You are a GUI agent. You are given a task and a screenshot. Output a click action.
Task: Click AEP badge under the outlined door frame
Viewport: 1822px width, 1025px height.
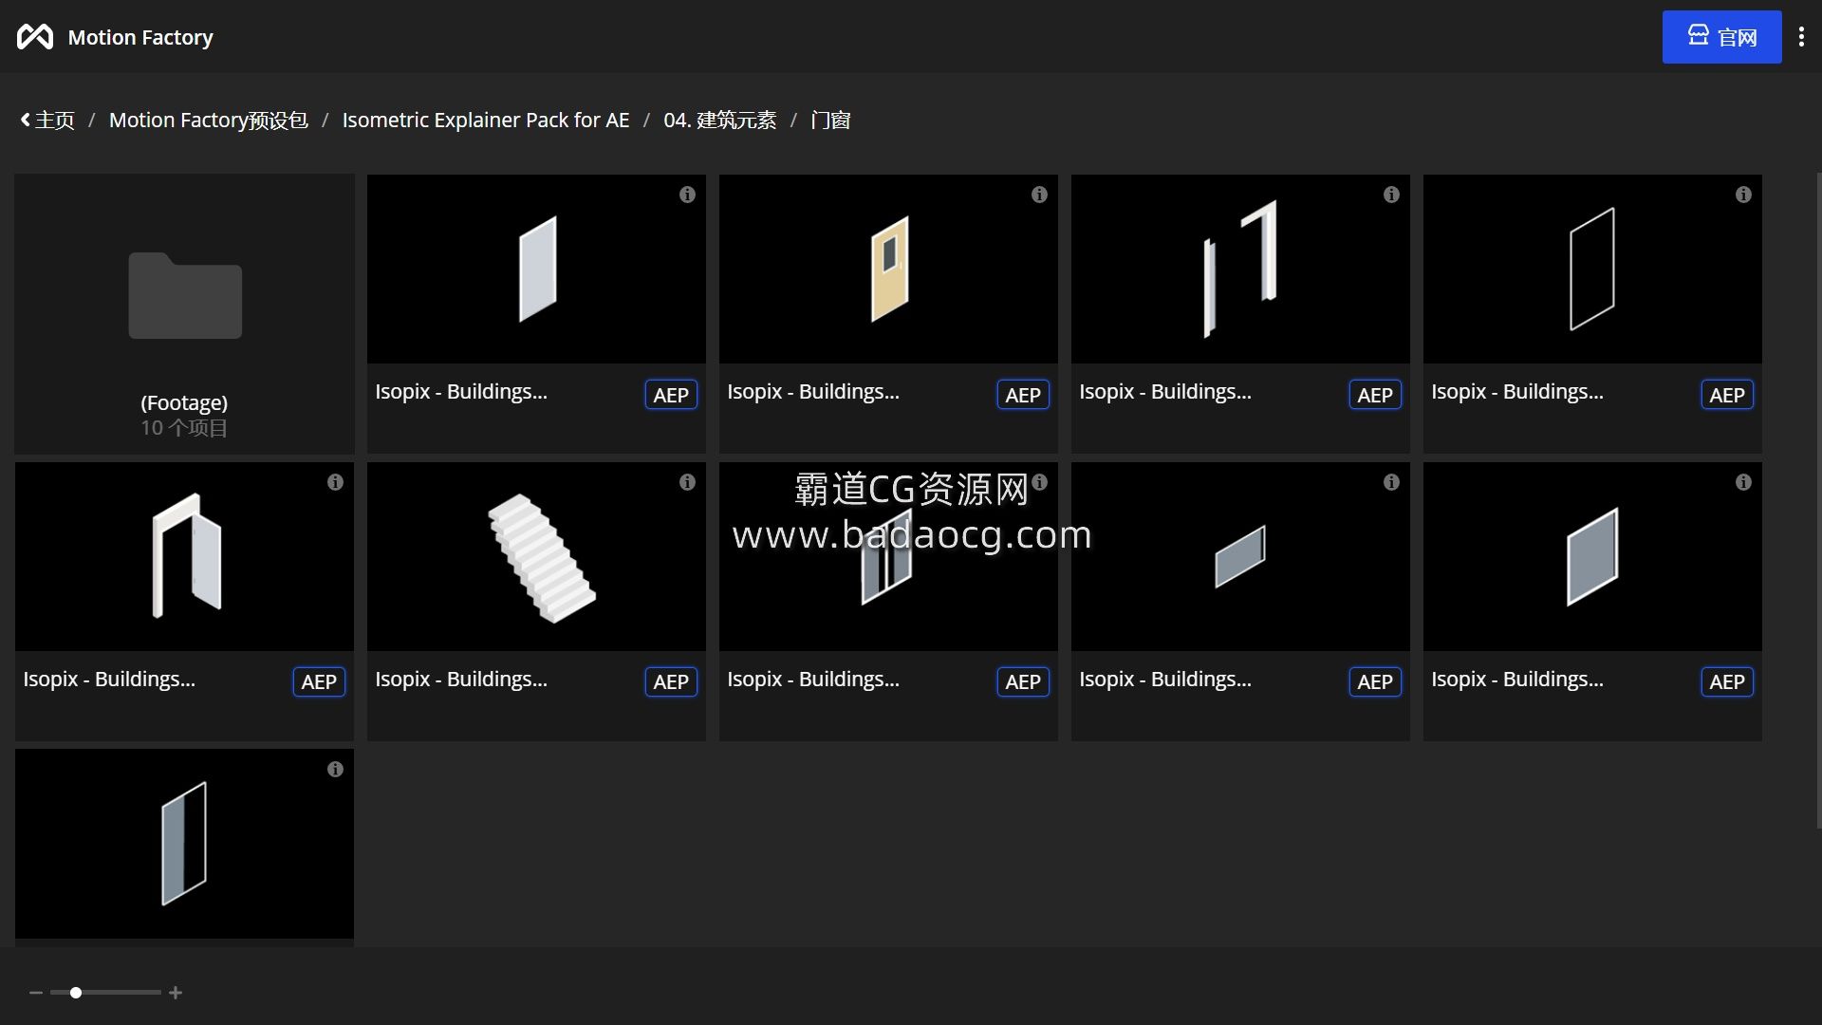click(1727, 395)
